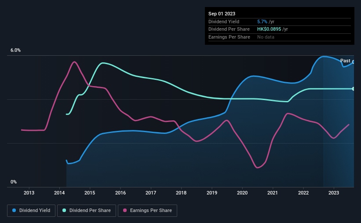
Task: Toggle the Dividend Per Share legend button
Action: [87, 211]
